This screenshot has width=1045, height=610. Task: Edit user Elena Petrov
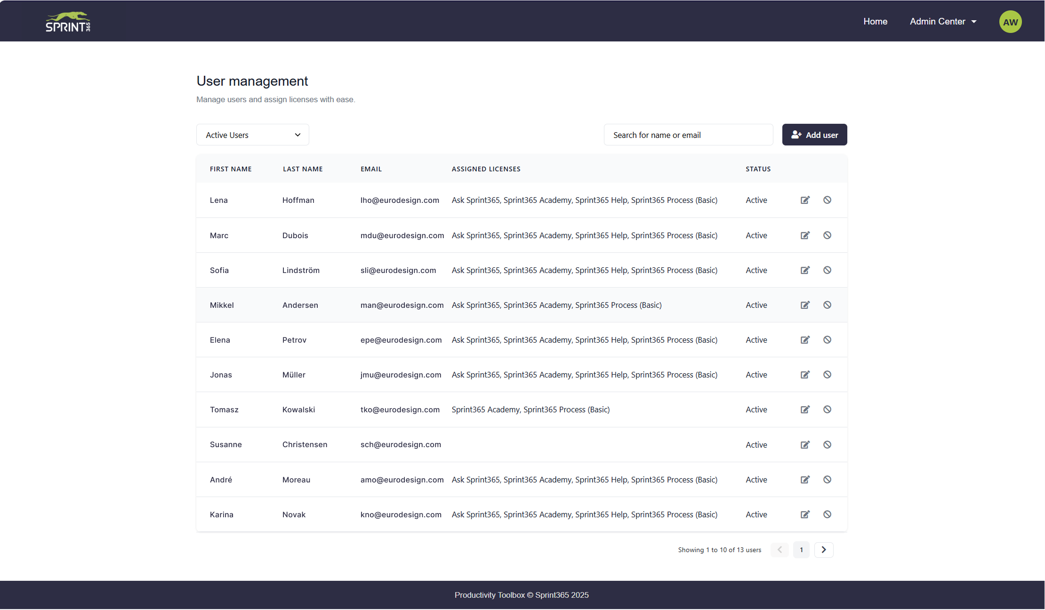pyautogui.click(x=805, y=340)
